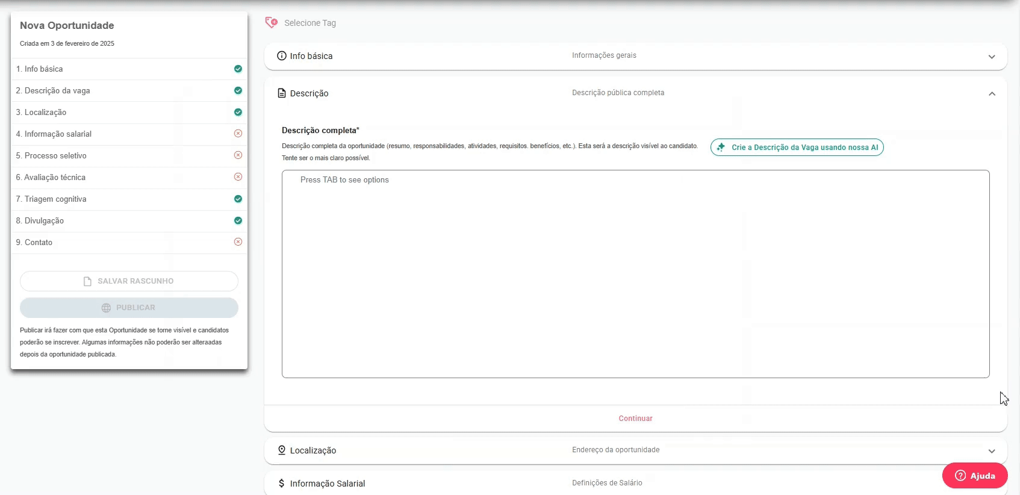Click the Salvar Rascunho button
Image resolution: width=1020 pixels, height=495 pixels.
[129, 281]
